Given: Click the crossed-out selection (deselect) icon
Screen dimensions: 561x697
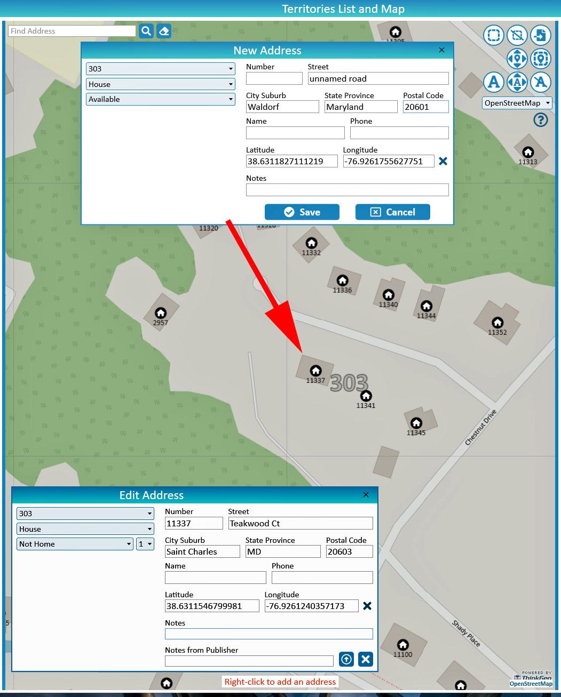Looking at the screenshot, I should [517, 36].
